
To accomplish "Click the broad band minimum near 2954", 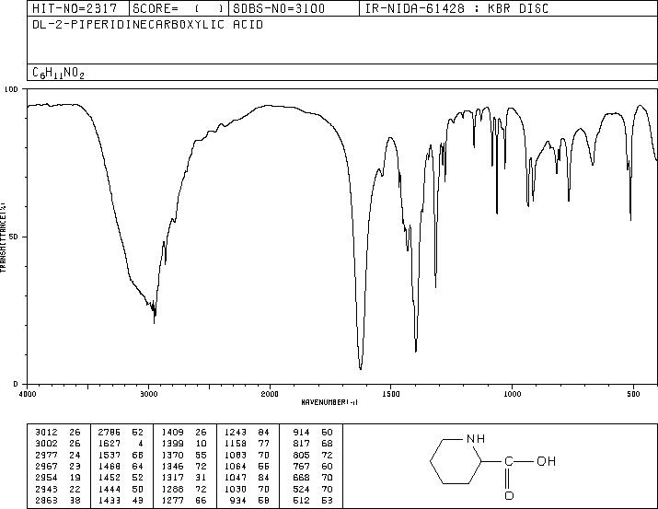I will [x=154, y=322].
